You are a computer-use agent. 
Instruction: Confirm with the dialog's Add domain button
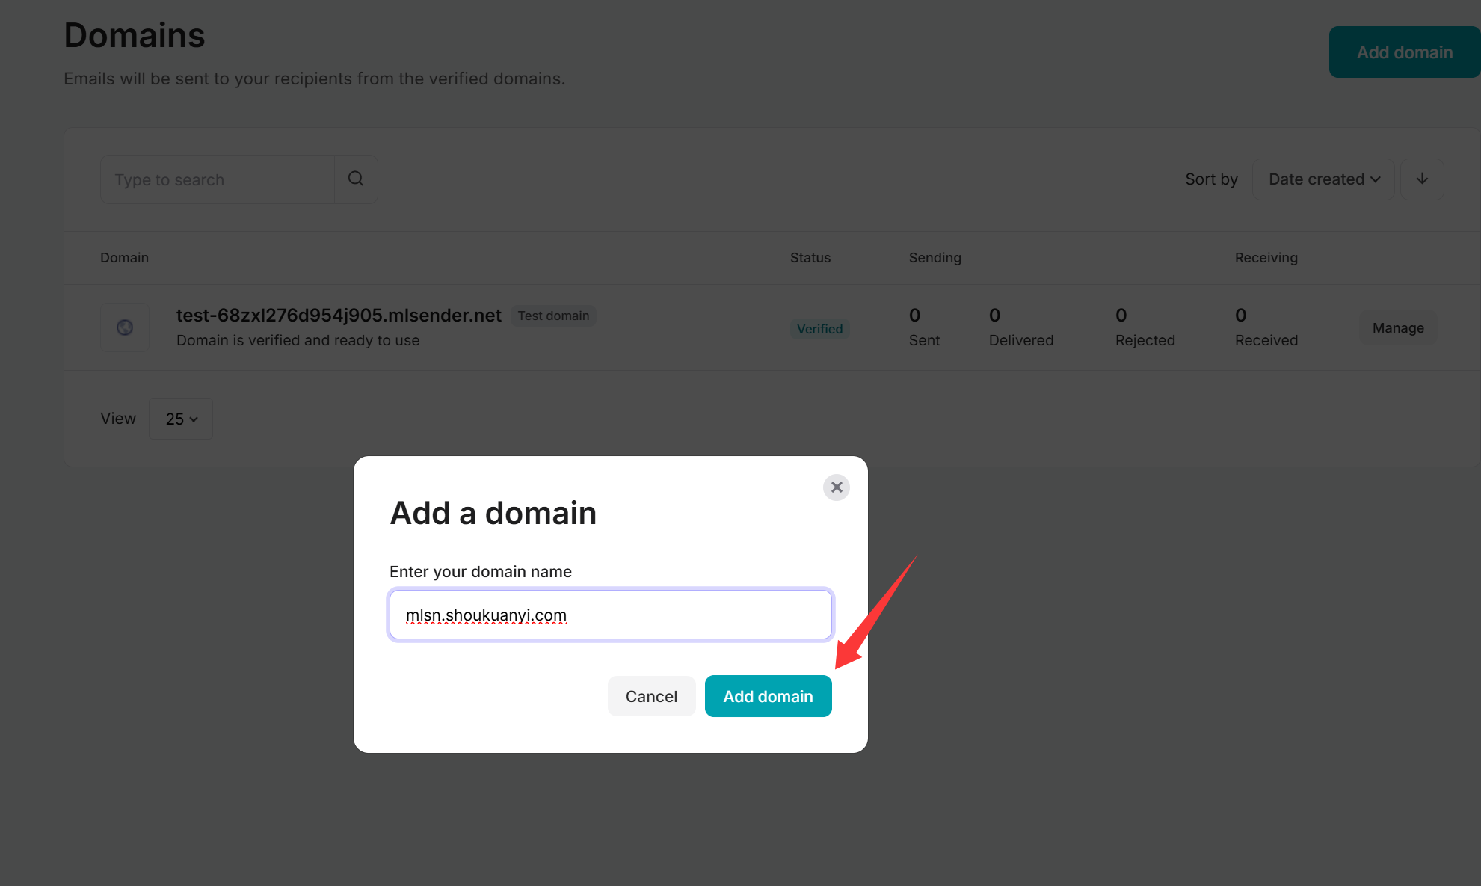(x=768, y=696)
